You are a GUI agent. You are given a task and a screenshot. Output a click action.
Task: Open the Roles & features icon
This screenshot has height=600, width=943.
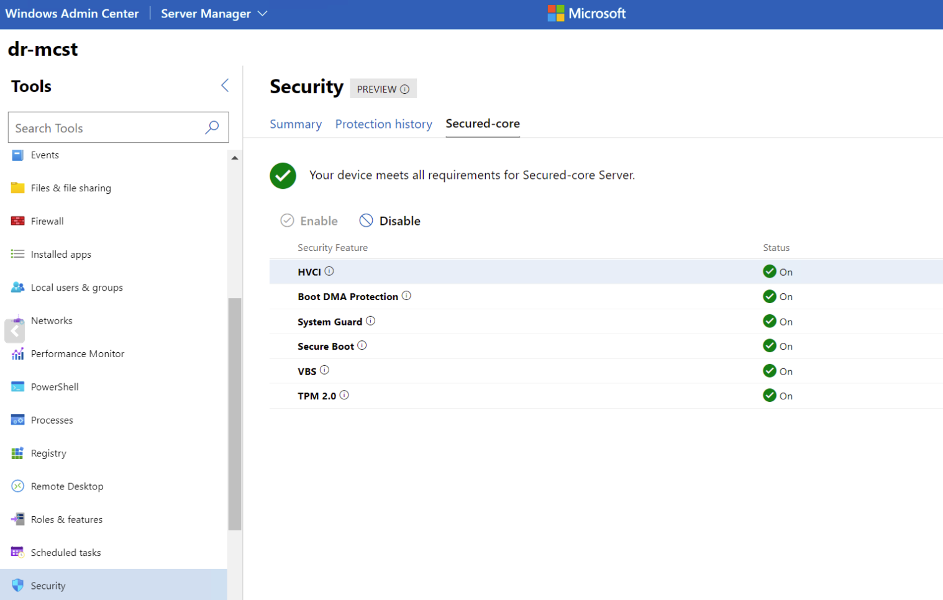tap(17, 519)
